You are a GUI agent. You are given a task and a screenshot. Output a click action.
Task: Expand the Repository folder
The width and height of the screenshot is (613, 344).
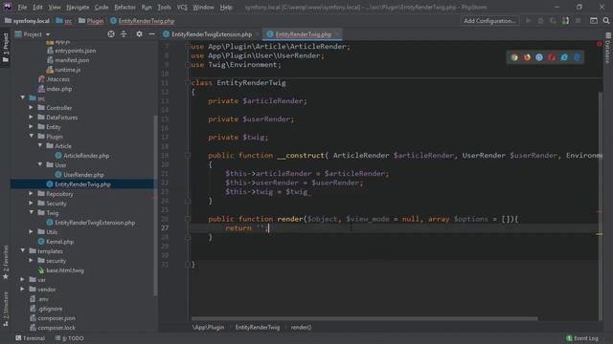pyautogui.click(x=32, y=193)
